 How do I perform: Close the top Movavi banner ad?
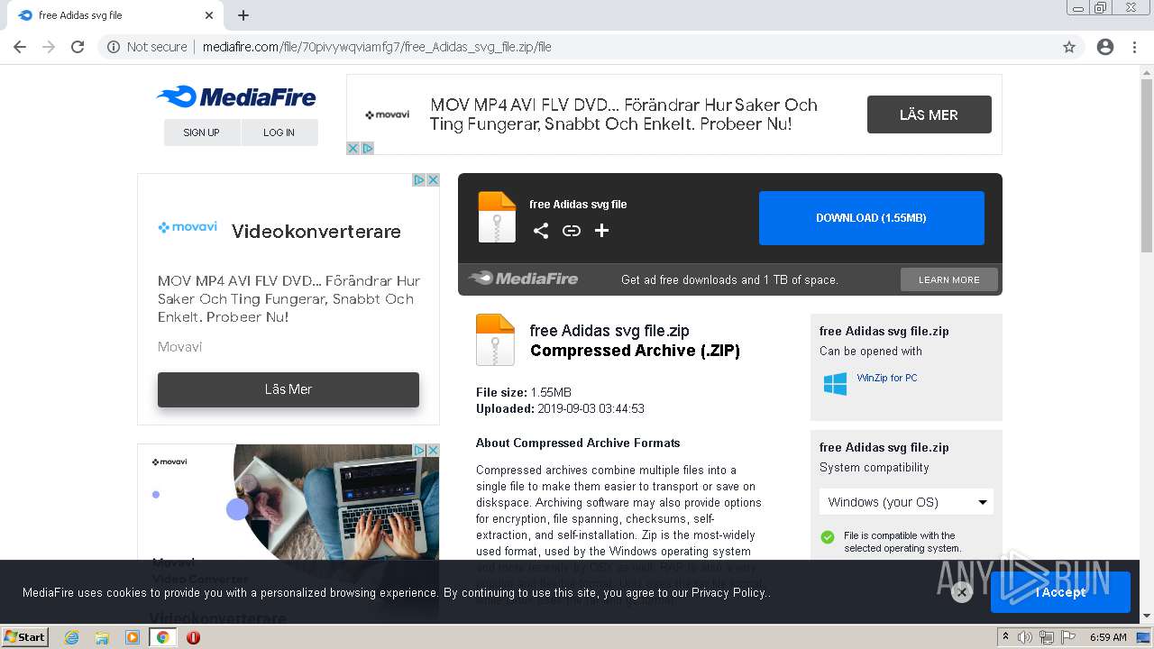pyautogui.click(x=353, y=148)
